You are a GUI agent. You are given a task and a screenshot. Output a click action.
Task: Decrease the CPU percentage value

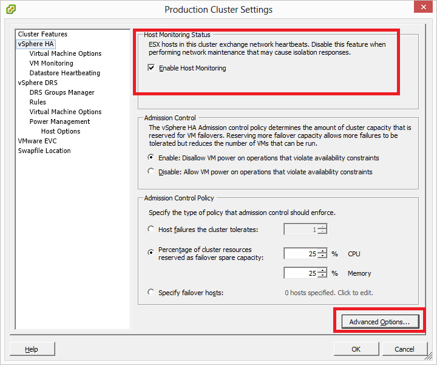(322, 256)
